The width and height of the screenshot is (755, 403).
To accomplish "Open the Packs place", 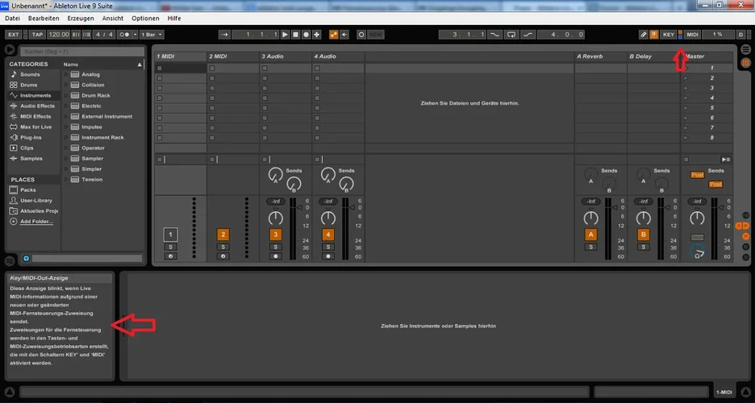I will pos(28,190).
